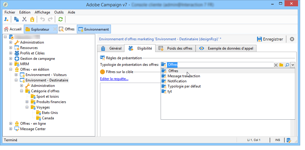Open the Accueil home tab

(13, 29)
